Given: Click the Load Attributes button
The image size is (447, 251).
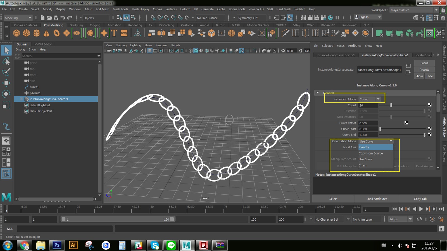Looking at the screenshot, I should [x=377, y=199].
